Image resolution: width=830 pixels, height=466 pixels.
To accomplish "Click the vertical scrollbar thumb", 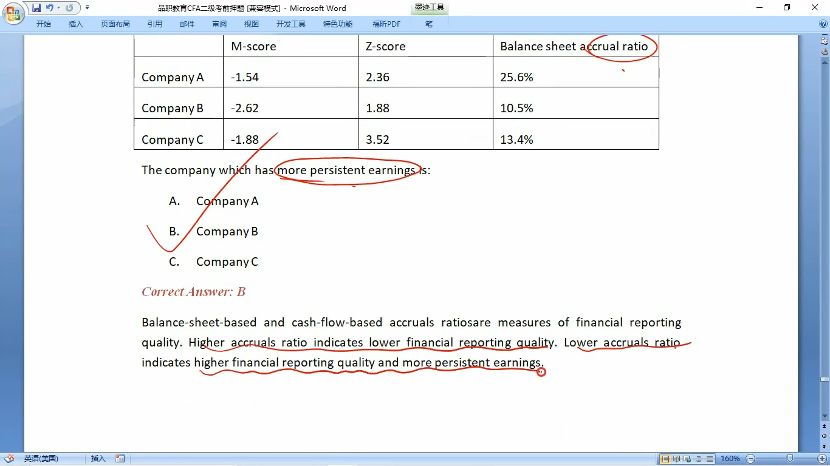I will click(x=825, y=379).
